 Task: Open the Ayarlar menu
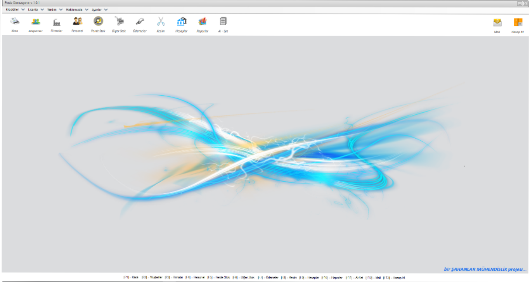[97, 10]
